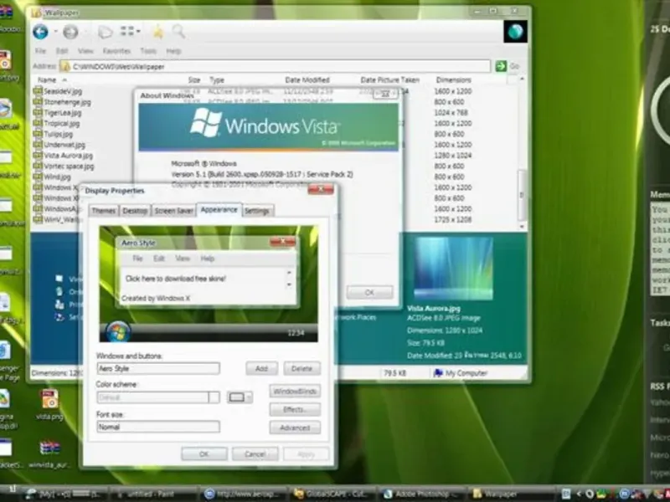
Task: Click the 1725 x 1208 dimensions cell
Action: (453, 219)
